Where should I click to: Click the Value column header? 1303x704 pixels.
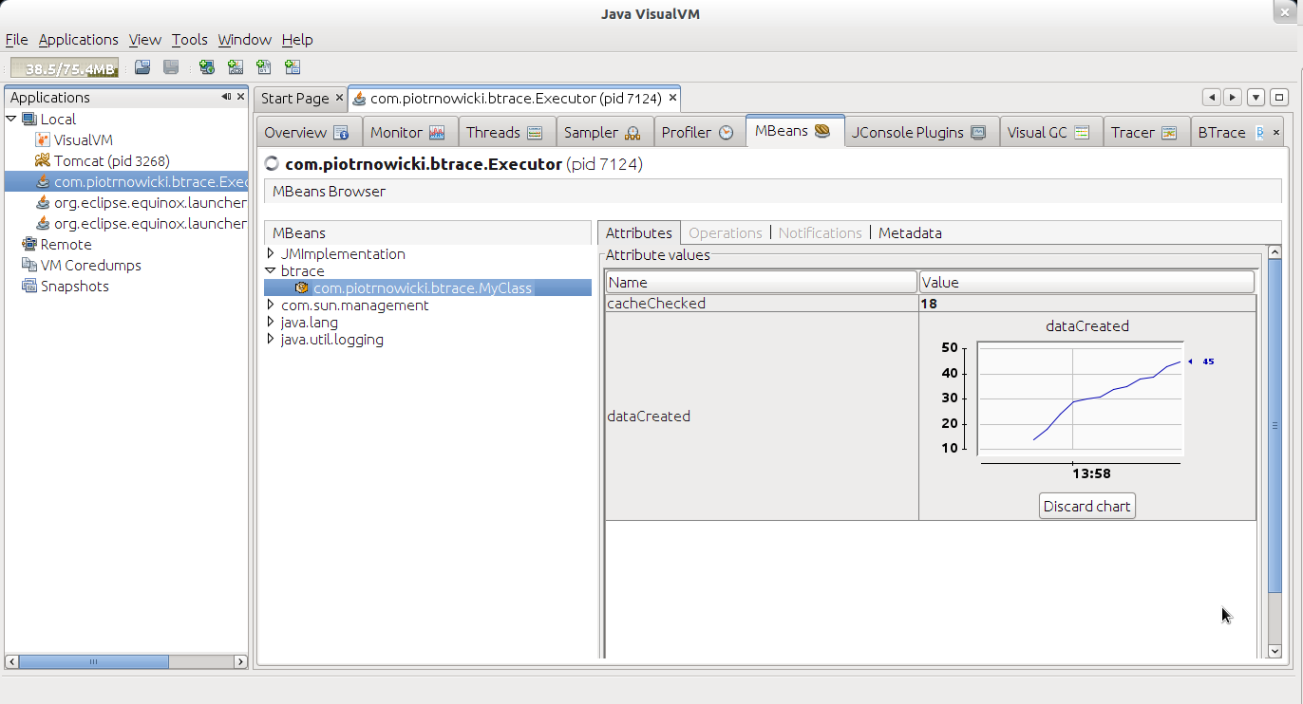click(1087, 282)
